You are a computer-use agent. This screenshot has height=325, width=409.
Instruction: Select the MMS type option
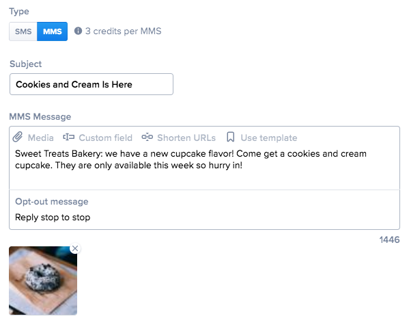tap(52, 31)
